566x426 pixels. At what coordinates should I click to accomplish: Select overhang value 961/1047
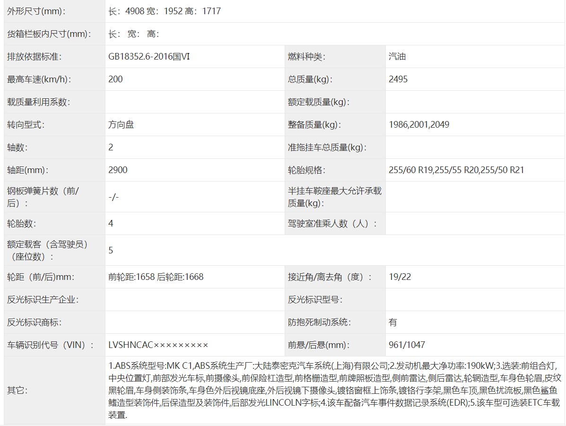coord(407,346)
